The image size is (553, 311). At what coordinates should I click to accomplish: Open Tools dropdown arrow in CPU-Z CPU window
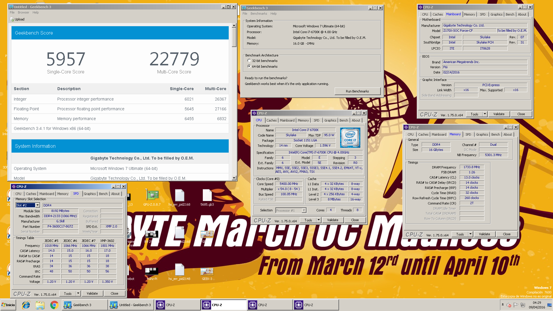pos(319,220)
